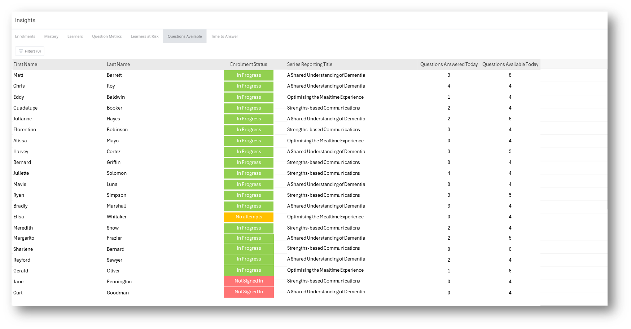Viewport: 631px width, 329px height.
Task: Click Matt Barrett's In Progress badge
Action: pos(249,75)
